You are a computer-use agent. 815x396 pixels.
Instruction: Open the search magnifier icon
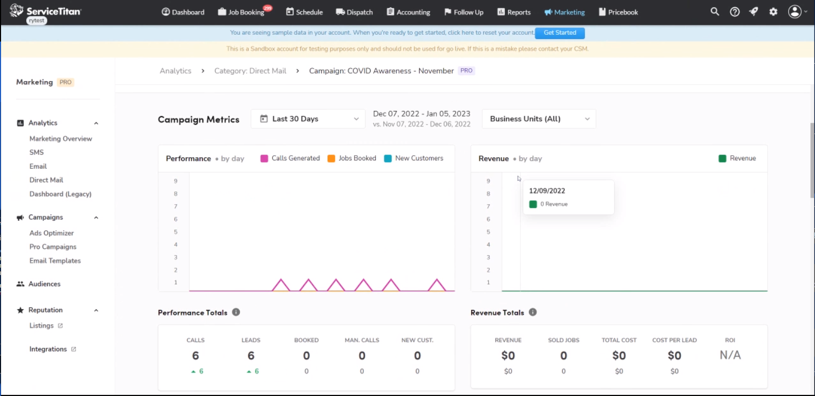point(715,12)
